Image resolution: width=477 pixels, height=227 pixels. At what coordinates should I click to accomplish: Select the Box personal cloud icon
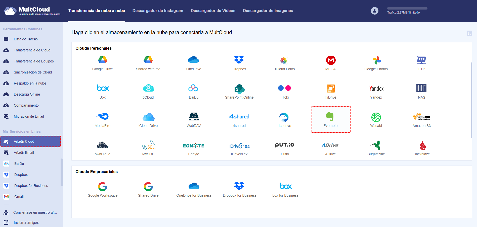pyautogui.click(x=103, y=88)
